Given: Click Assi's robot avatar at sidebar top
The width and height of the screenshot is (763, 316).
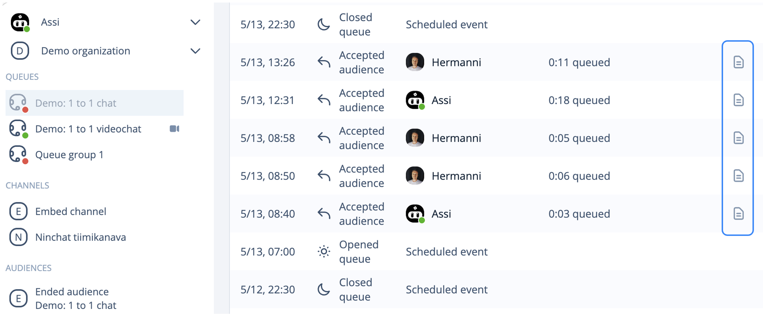Looking at the screenshot, I should pos(20,22).
